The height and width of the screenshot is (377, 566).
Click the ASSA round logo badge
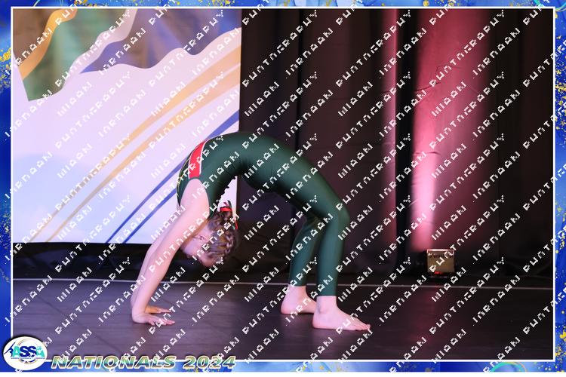click(25, 353)
